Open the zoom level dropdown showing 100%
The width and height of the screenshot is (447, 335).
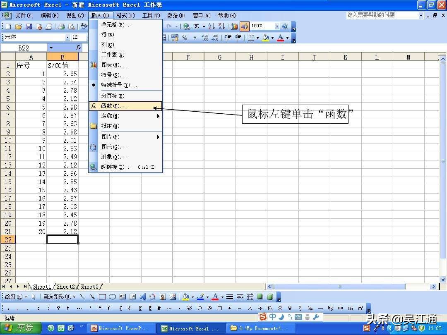tap(276, 26)
